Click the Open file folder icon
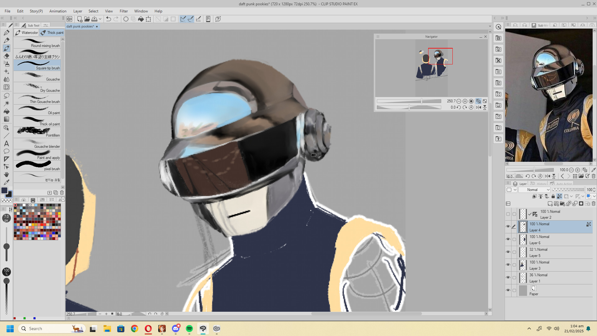This screenshot has height=336, width=597. (87, 19)
